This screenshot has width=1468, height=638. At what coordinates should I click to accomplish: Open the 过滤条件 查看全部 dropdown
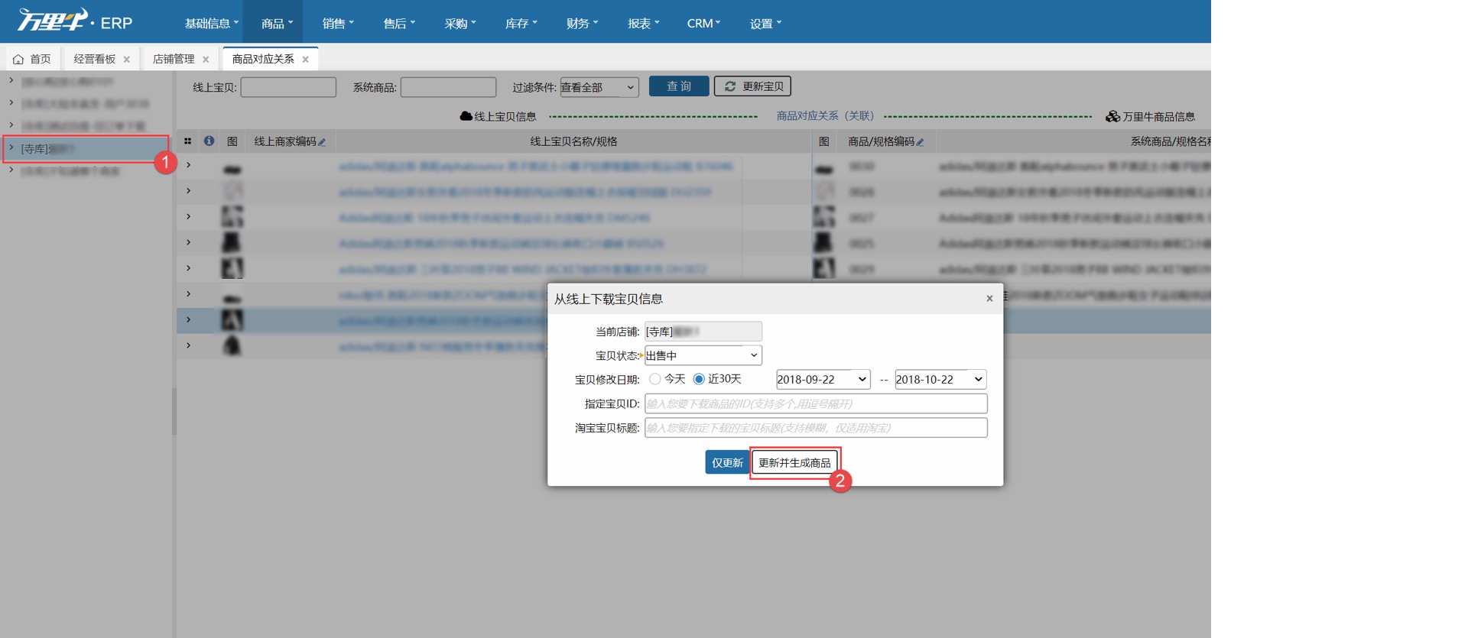[x=599, y=87]
